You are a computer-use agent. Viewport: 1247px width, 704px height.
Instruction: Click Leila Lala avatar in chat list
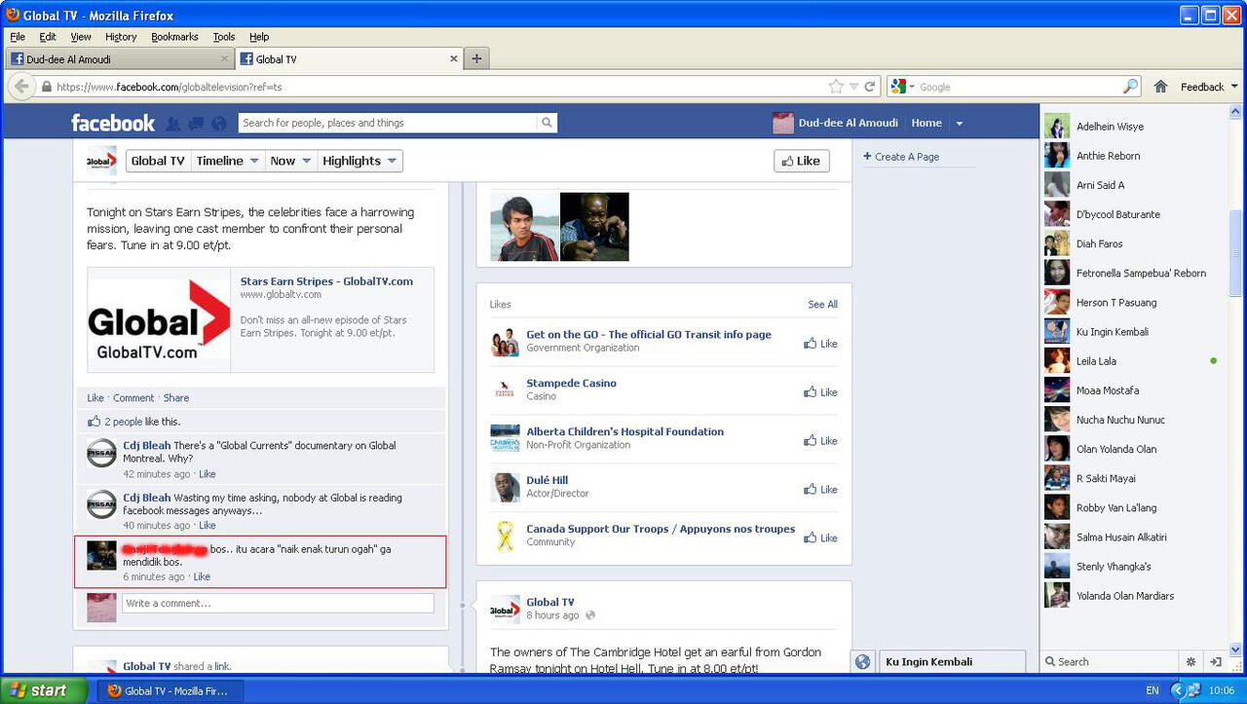click(1057, 360)
